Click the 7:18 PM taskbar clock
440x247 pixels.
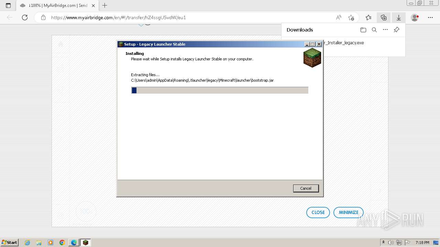pyautogui.click(x=422, y=243)
